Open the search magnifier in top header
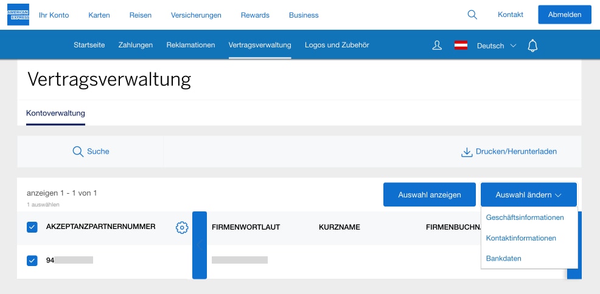This screenshot has width=600, height=294. (x=472, y=15)
